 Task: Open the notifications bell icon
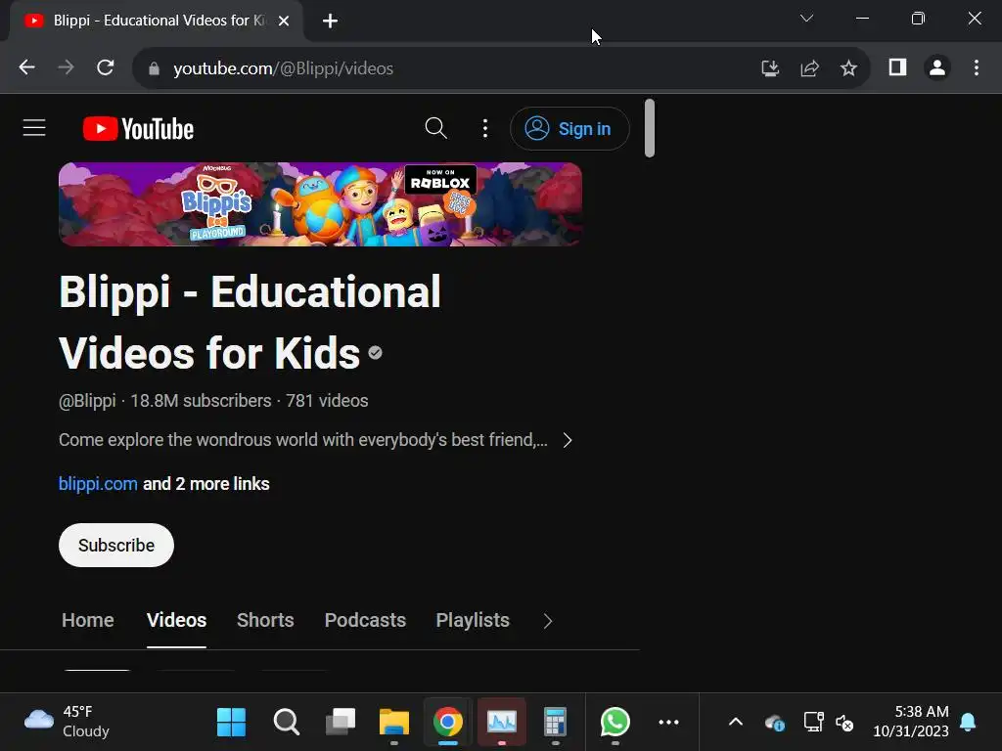[x=968, y=723]
